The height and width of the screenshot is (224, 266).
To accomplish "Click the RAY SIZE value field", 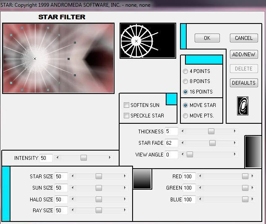I will [x=61, y=211].
